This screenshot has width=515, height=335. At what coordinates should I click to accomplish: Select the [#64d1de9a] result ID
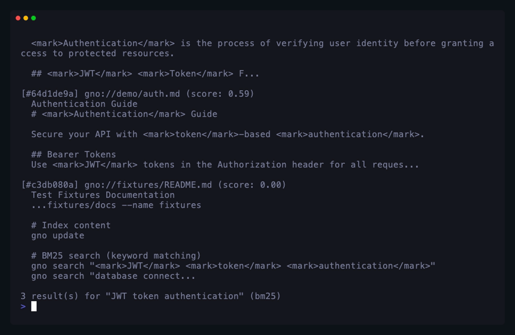click(x=50, y=94)
